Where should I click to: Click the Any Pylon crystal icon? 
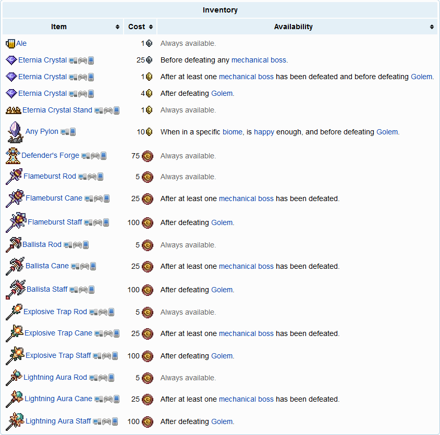point(15,132)
